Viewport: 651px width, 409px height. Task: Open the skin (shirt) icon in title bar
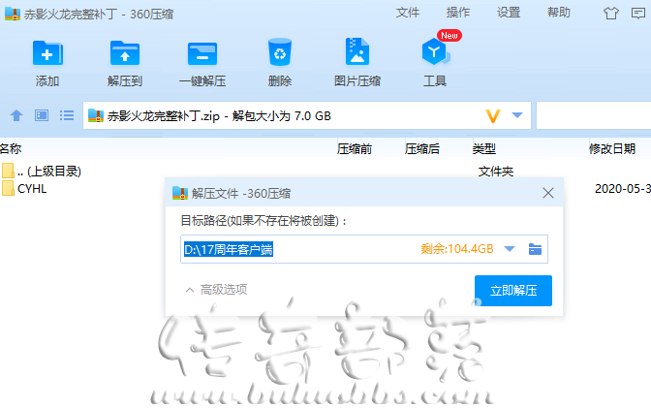tap(610, 14)
